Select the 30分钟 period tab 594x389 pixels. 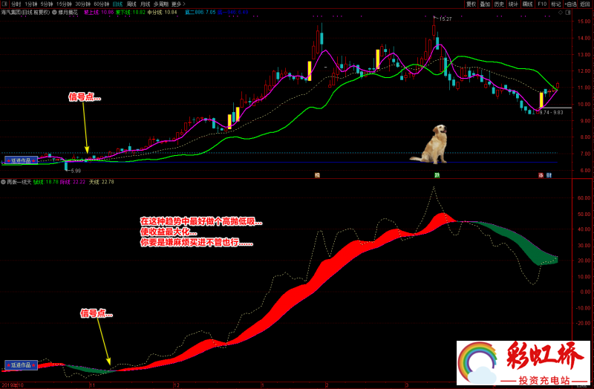(x=82, y=4)
